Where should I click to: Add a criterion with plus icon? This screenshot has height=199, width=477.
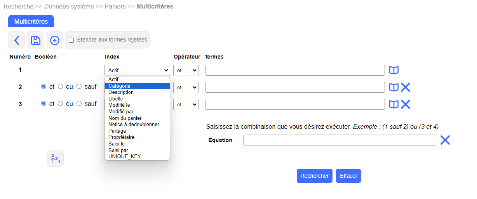(55, 40)
